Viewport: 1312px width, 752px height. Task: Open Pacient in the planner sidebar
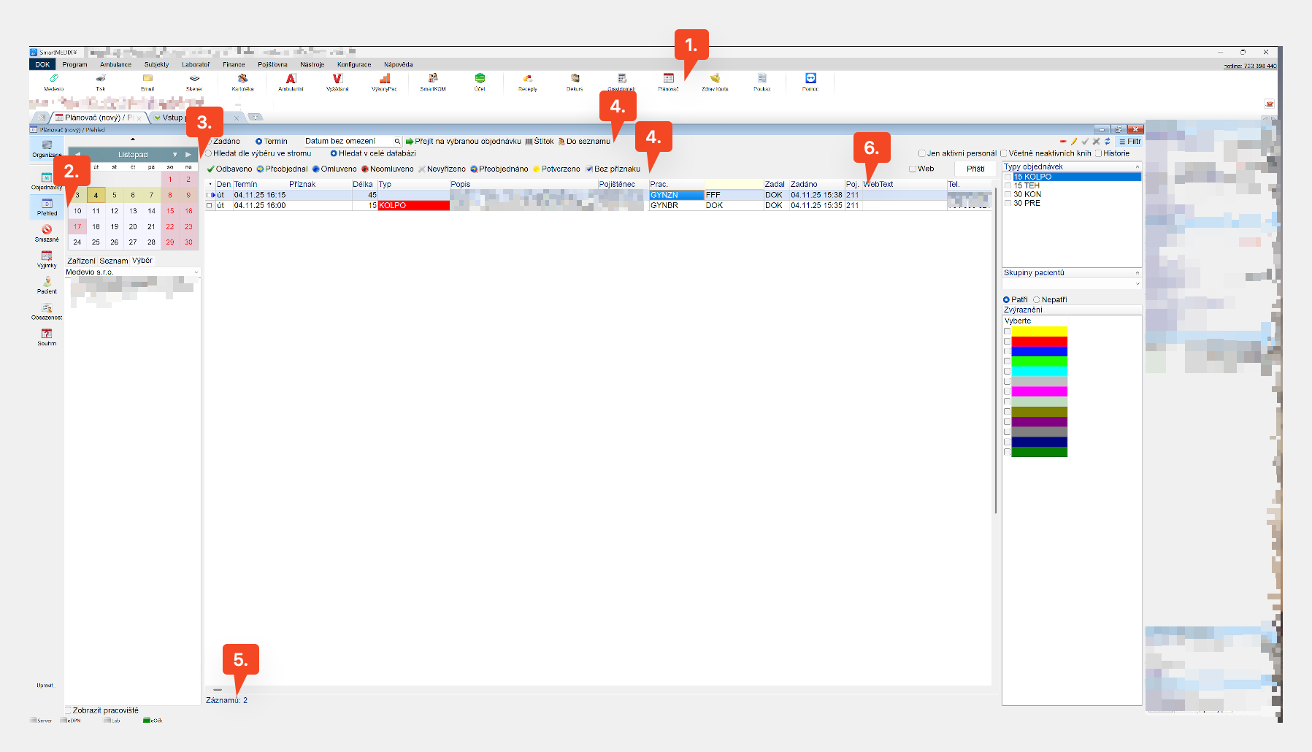[x=47, y=285]
